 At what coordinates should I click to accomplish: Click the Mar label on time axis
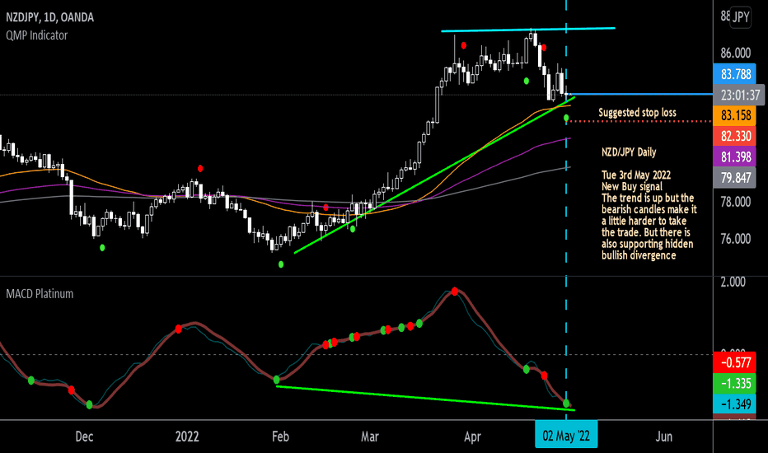click(370, 437)
